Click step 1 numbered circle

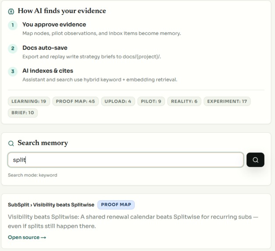click(13, 25)
